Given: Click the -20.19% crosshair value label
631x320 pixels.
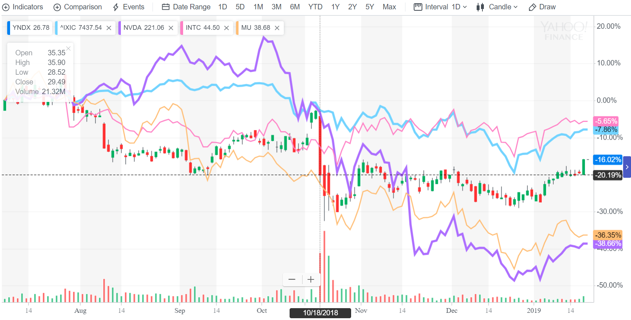Looking at the screenshot, I should [608, 175].
